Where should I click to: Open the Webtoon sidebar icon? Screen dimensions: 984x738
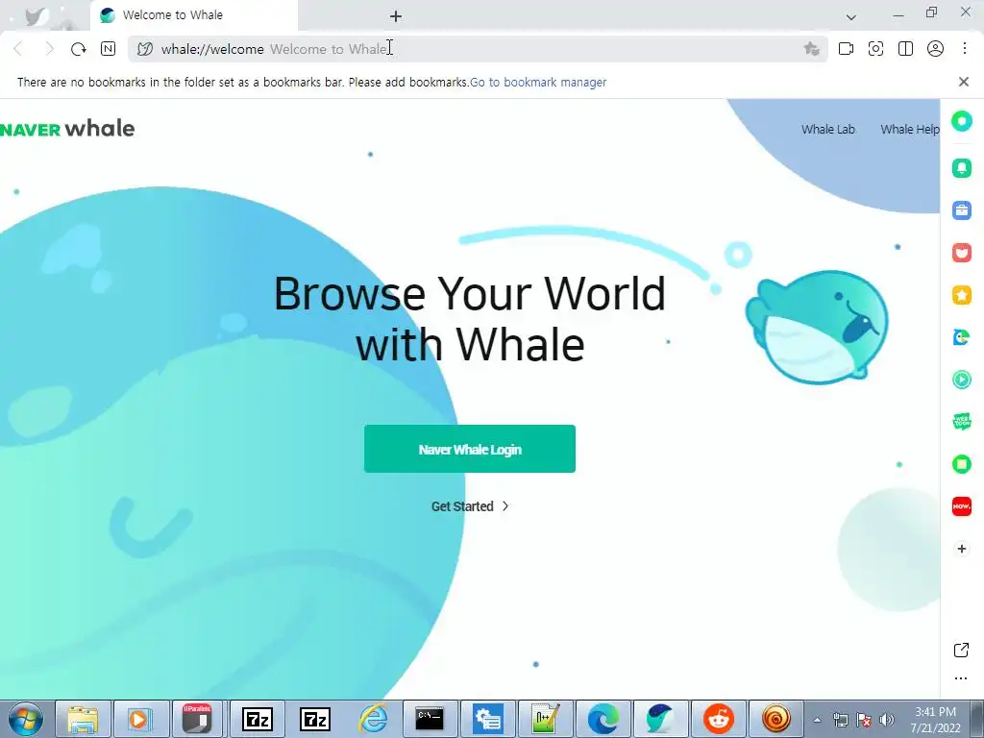[x=961, y=422]
